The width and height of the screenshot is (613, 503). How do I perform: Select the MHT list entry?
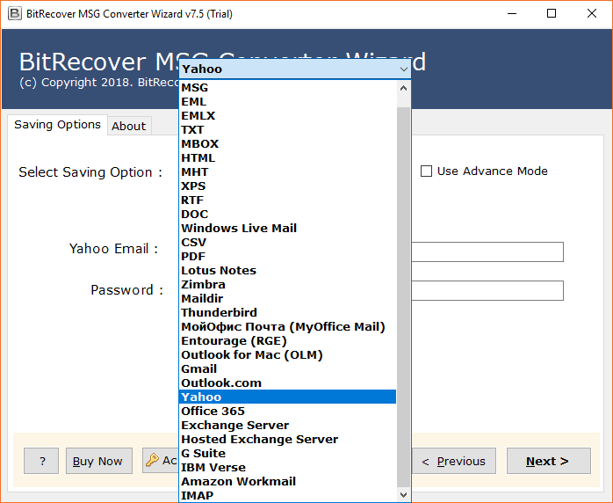coord(287,171)
